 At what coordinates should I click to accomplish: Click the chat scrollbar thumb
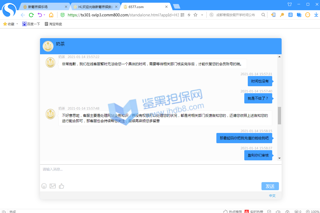[279, 115]
